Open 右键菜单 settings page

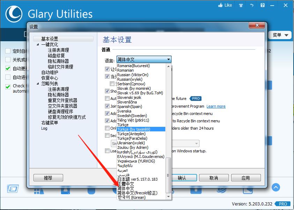click(x=50, y=123)
